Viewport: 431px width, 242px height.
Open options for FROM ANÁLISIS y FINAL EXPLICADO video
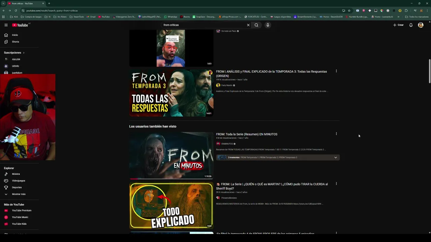[336, 71]
